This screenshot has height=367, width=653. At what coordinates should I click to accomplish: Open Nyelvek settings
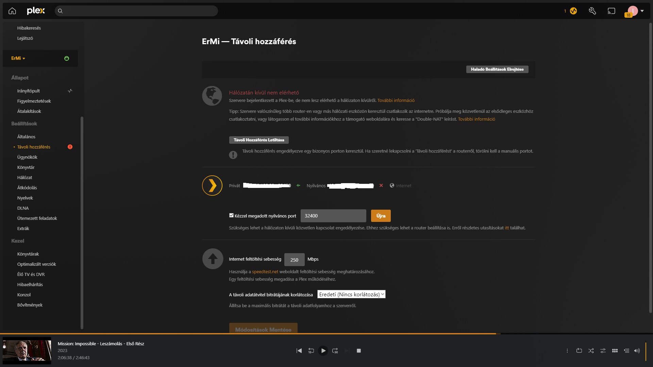pyautogui.click(x=25, y=198)
